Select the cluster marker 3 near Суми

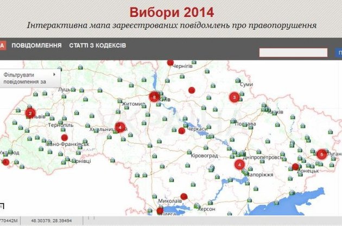pyautogui.click(x=234, y=98)
